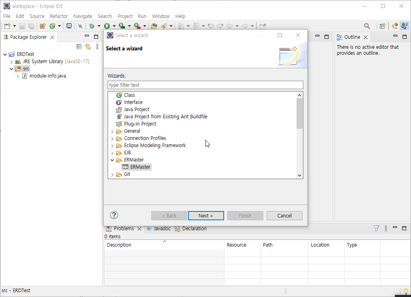Open the New dropdown arrow in toolbar

(x=14, y=26)
